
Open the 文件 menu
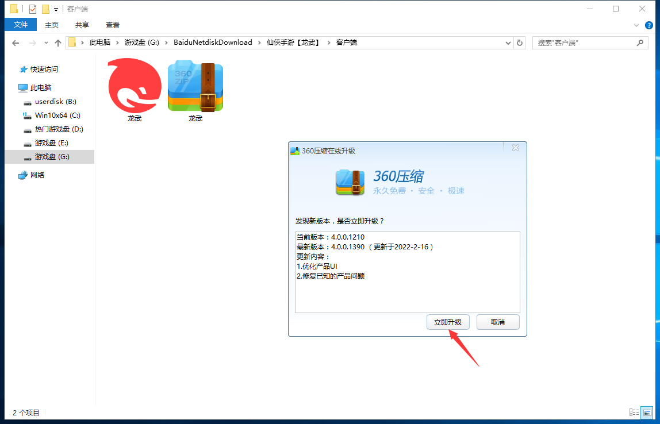pyautogui.click(x=21, y=25)
